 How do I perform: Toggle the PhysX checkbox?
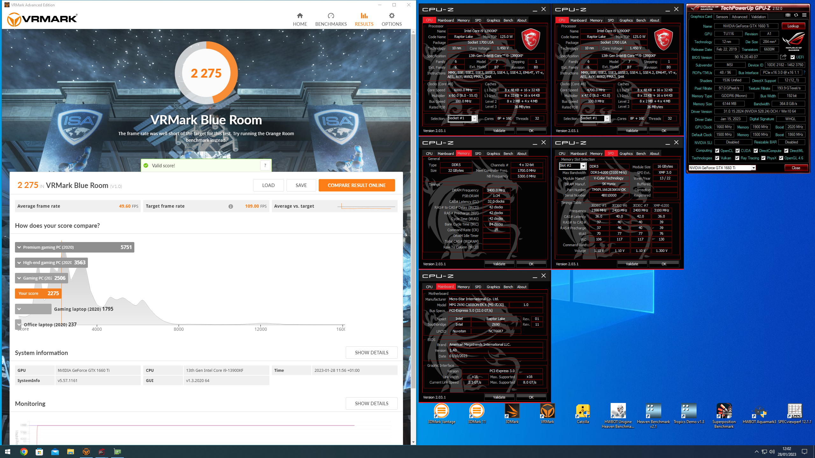click(x=763, y=158)
